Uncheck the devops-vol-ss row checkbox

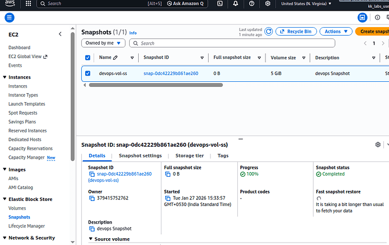point(87,73)
